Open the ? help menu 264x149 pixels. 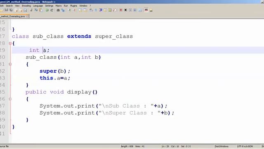point(90,6)
